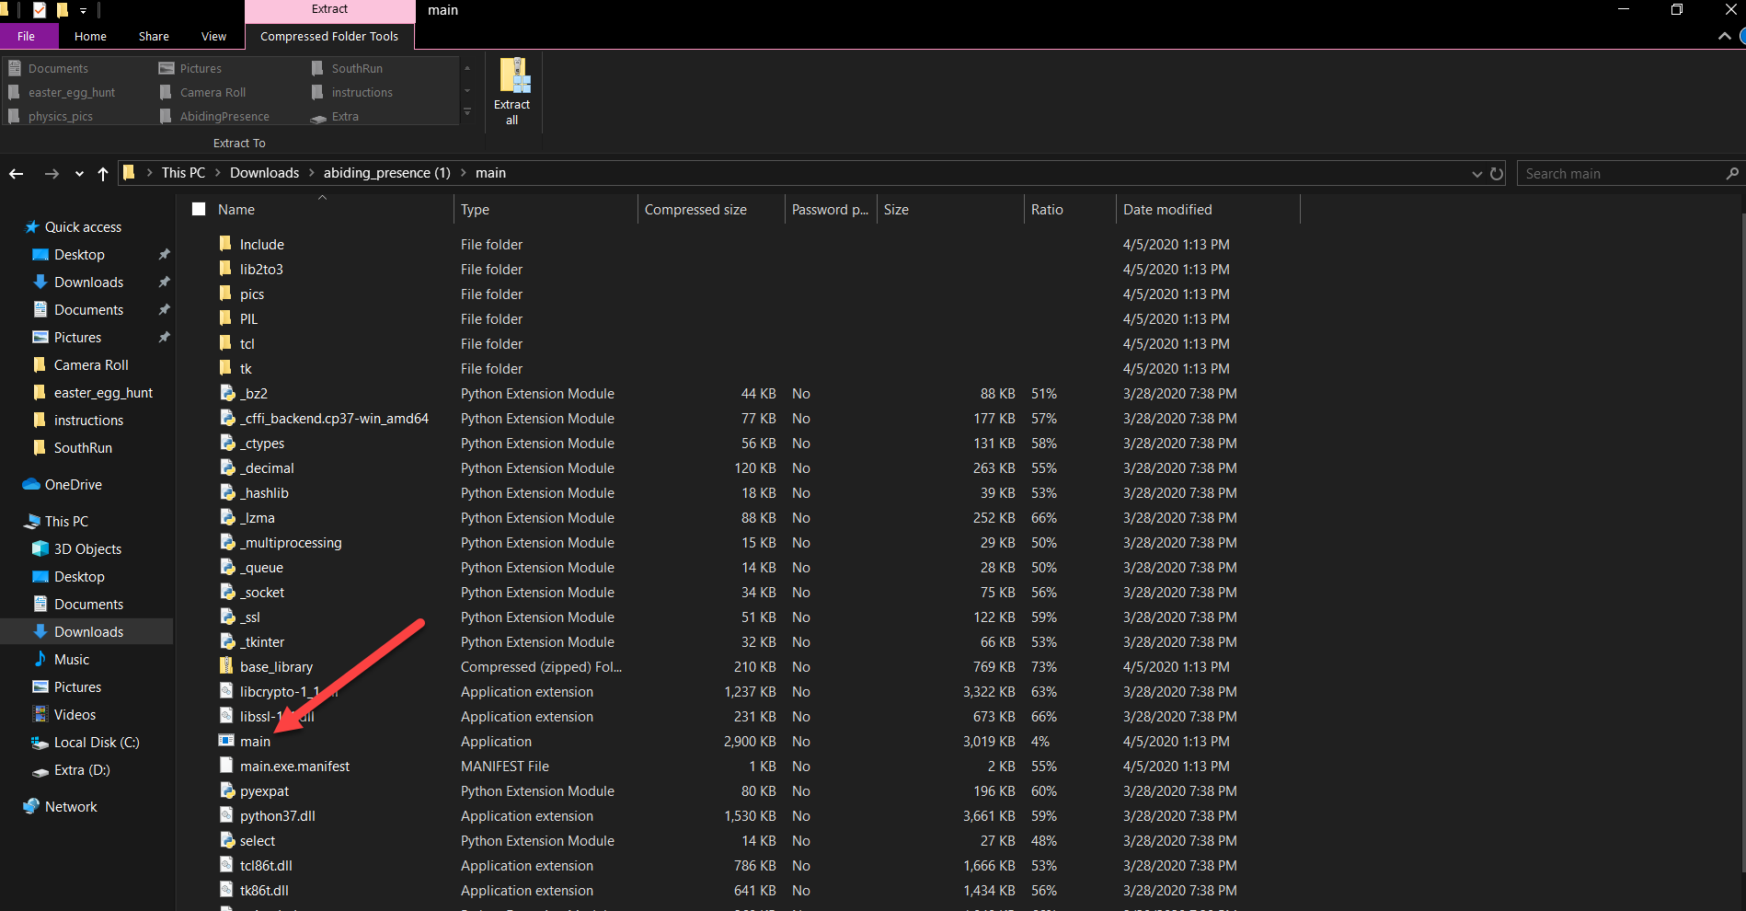Select the pyexpat file name
Viewport: 1746px width, 911px height.
pos(264,791)
